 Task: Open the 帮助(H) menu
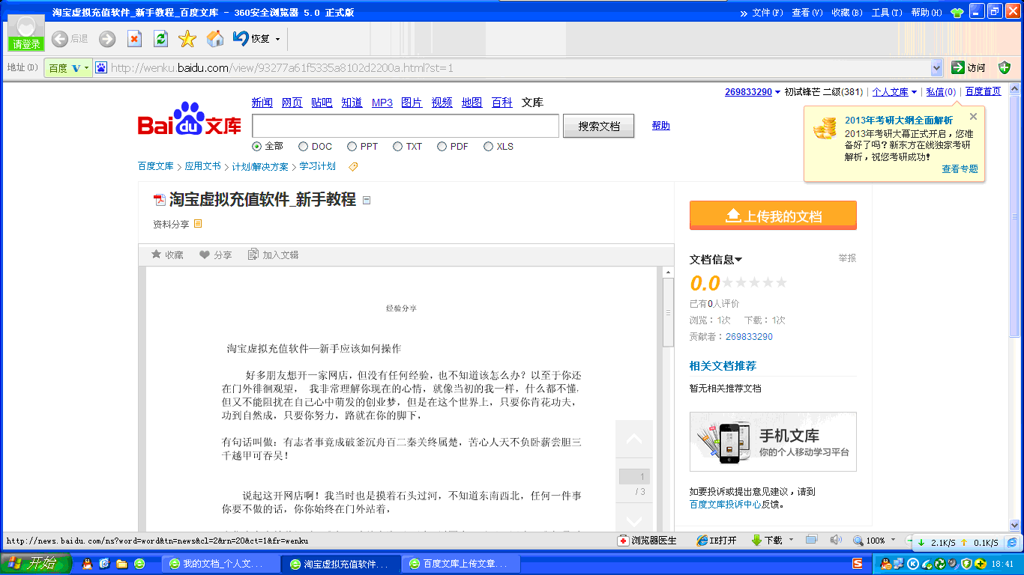click(927, 13)
